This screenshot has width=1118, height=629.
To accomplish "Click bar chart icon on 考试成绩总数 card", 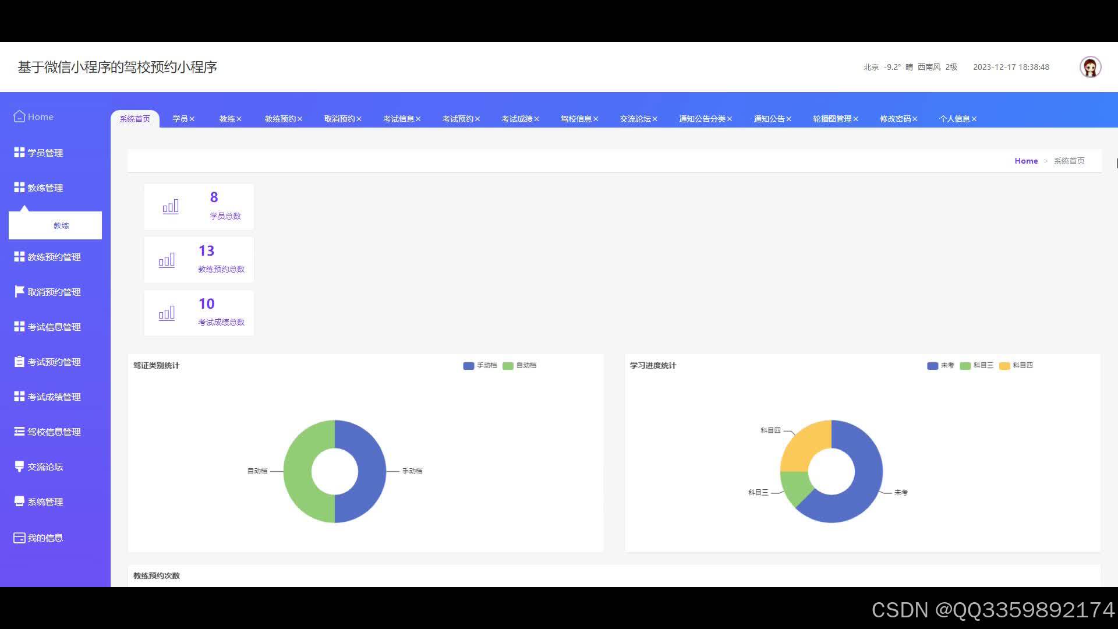I will [x=167, y=313].
